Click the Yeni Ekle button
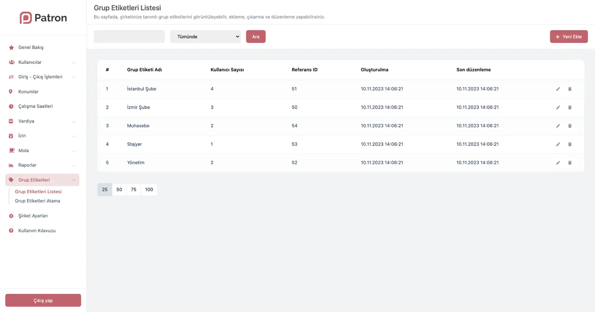The image size is (595, 312). (x=569, y=36)
